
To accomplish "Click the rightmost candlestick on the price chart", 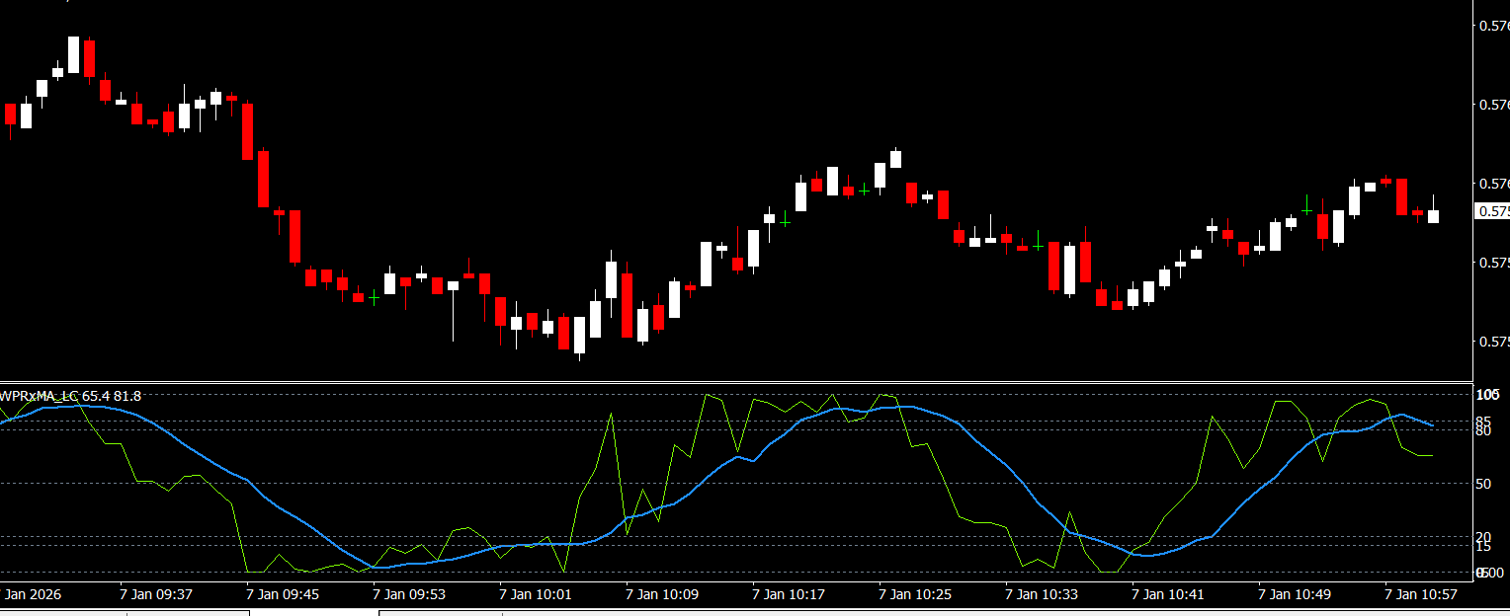I will [x=1433, y=215].
